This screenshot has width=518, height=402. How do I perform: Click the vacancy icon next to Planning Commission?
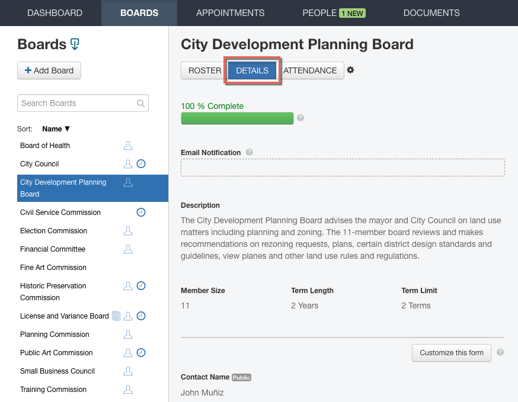(x=129, y=334)
